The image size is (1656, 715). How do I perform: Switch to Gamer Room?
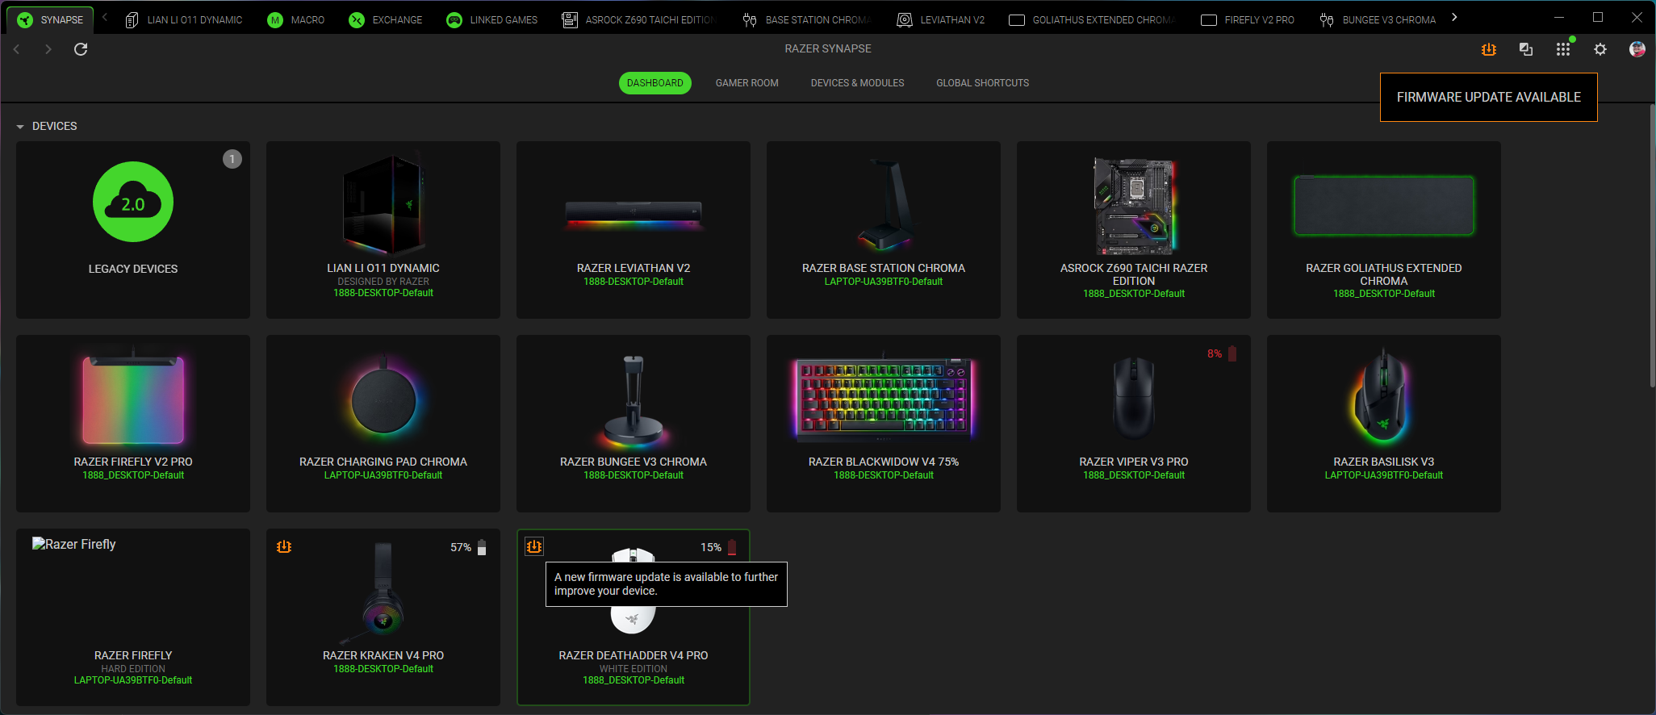746,83
